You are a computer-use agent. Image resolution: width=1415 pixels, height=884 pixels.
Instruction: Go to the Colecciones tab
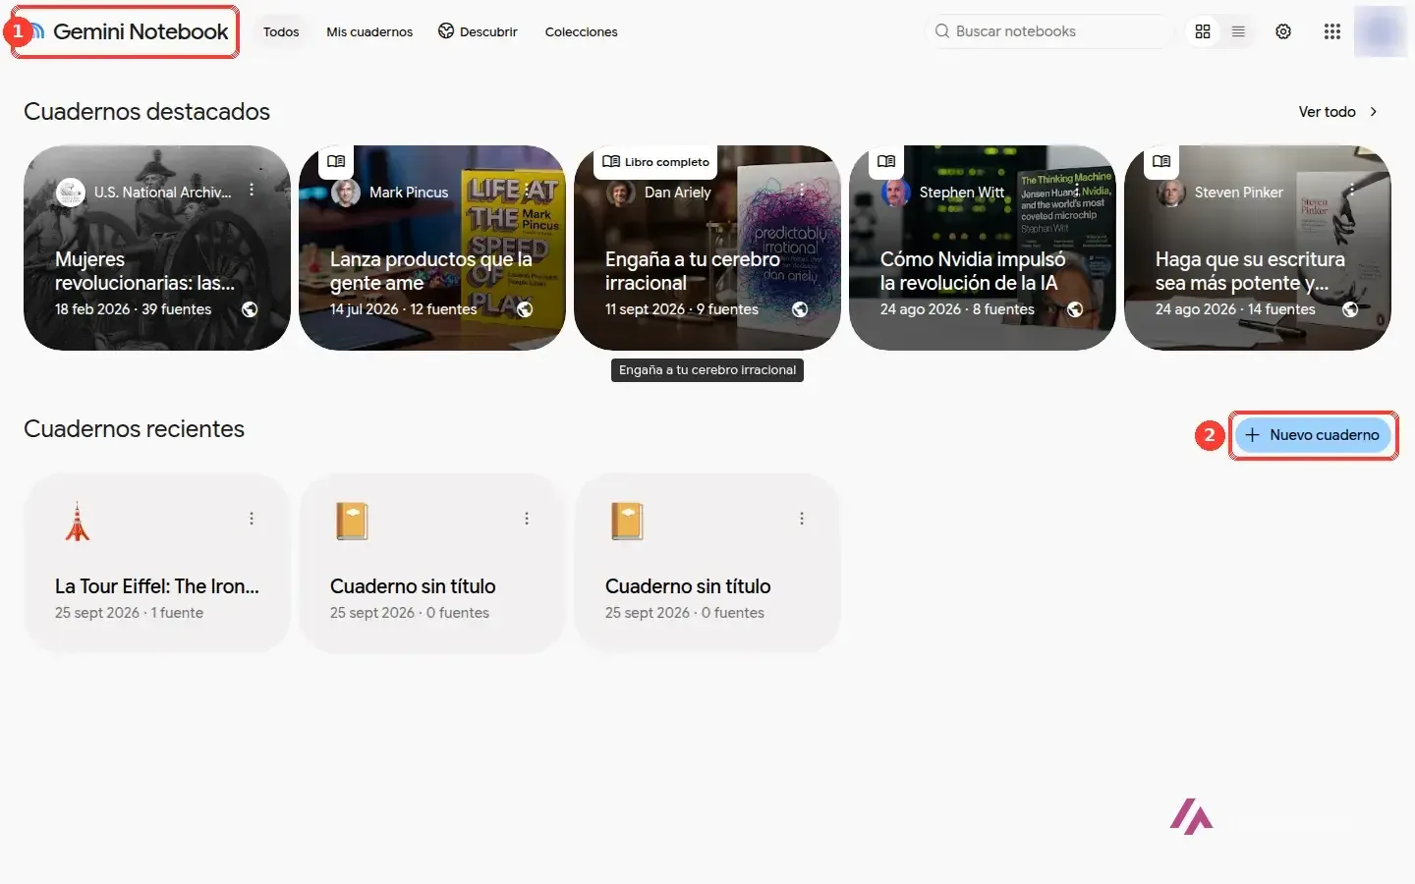582,31
